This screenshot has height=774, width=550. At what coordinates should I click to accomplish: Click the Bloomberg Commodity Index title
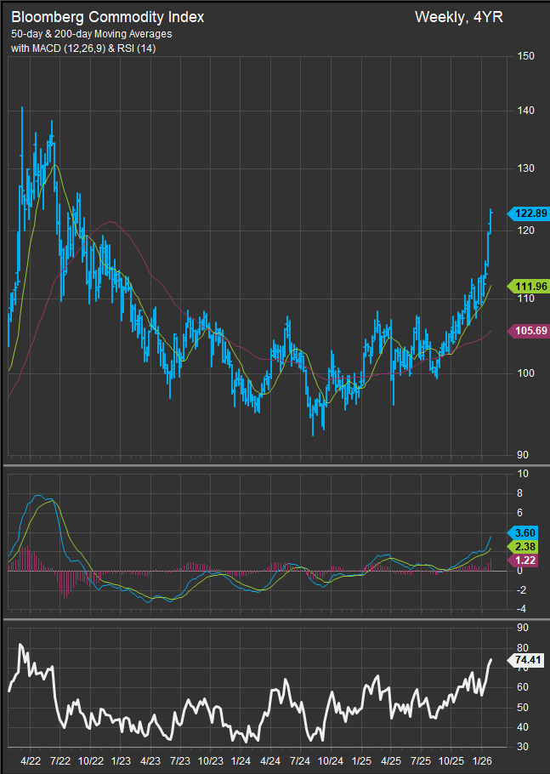107,17
